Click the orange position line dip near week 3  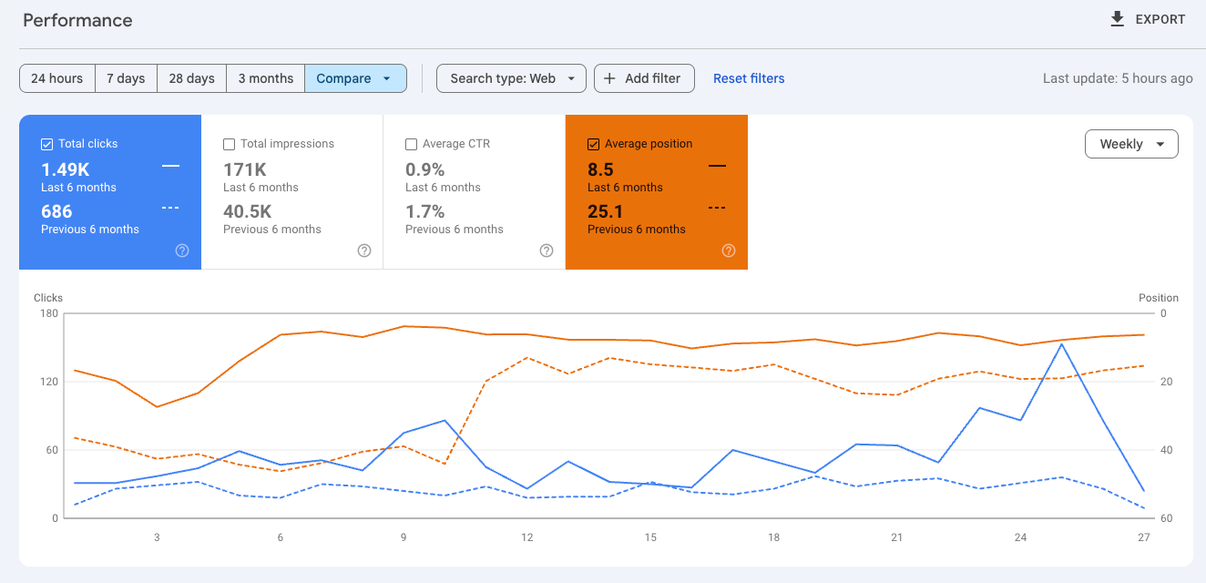157,406
